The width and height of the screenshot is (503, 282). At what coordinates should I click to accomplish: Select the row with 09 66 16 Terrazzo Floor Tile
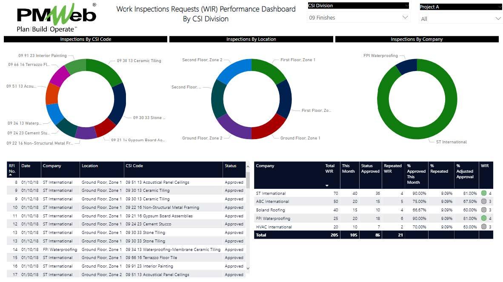point(126,258)
